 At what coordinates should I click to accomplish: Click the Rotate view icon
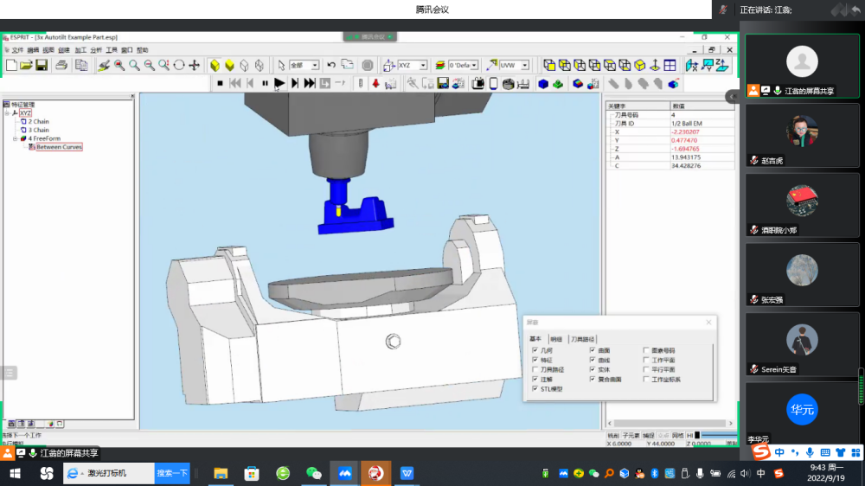[179, 65]
